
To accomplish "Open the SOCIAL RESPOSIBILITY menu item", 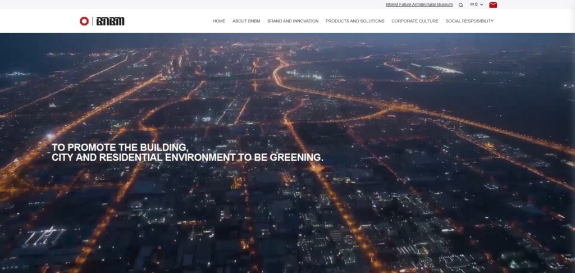I will click(x=469, y=21).
